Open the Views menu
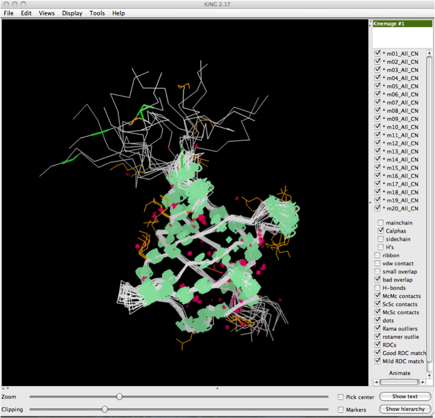The image size is (435, 418). click(x=46, y=13)
